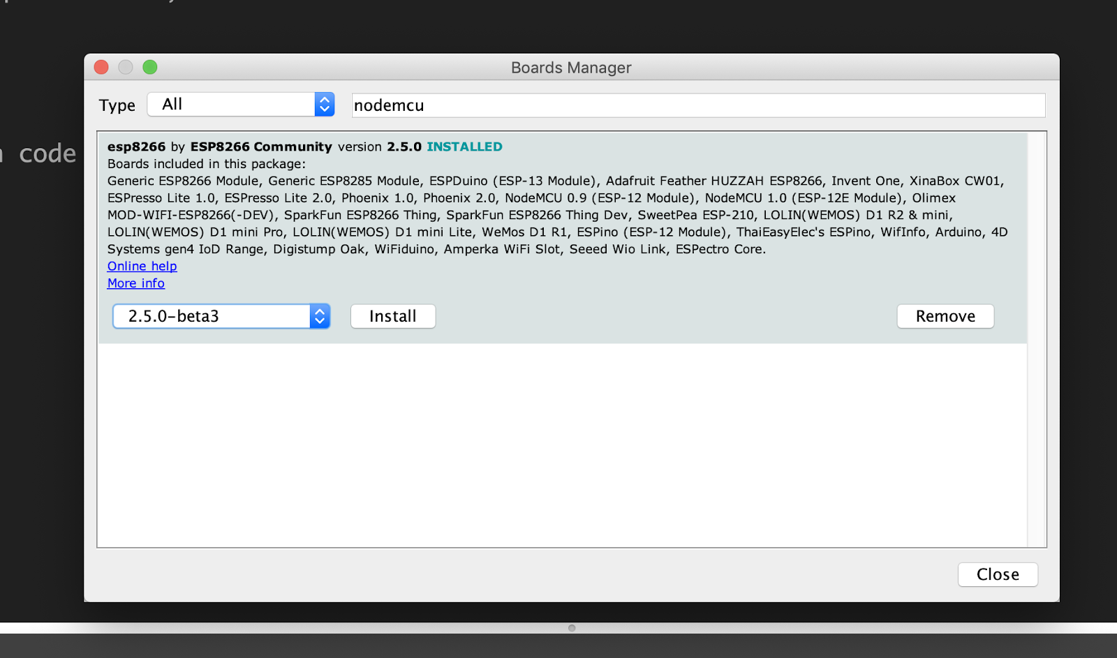
Task: Open the Type filter dropdown showing All
Action: [241, 105]
